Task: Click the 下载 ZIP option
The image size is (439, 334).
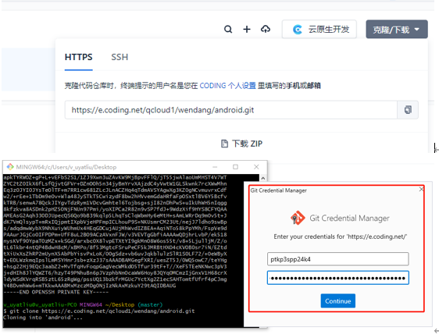Action: click(241, 144)
